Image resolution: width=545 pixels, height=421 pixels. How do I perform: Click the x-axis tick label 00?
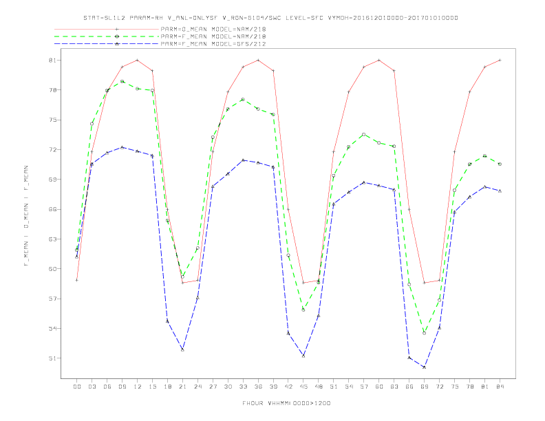[77, 387]
